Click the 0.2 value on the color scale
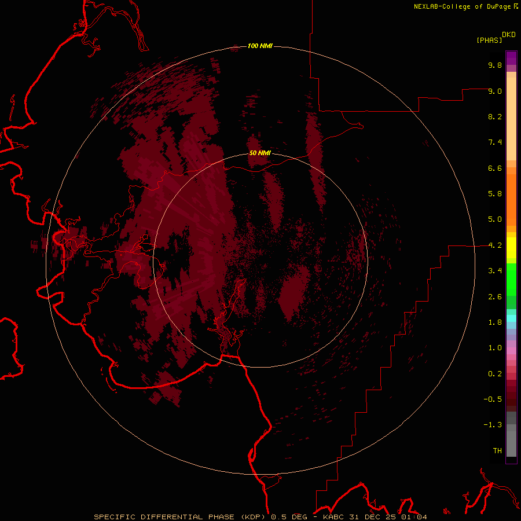The width and height of the screenshot is (521, 521). (x=495, y=374)
